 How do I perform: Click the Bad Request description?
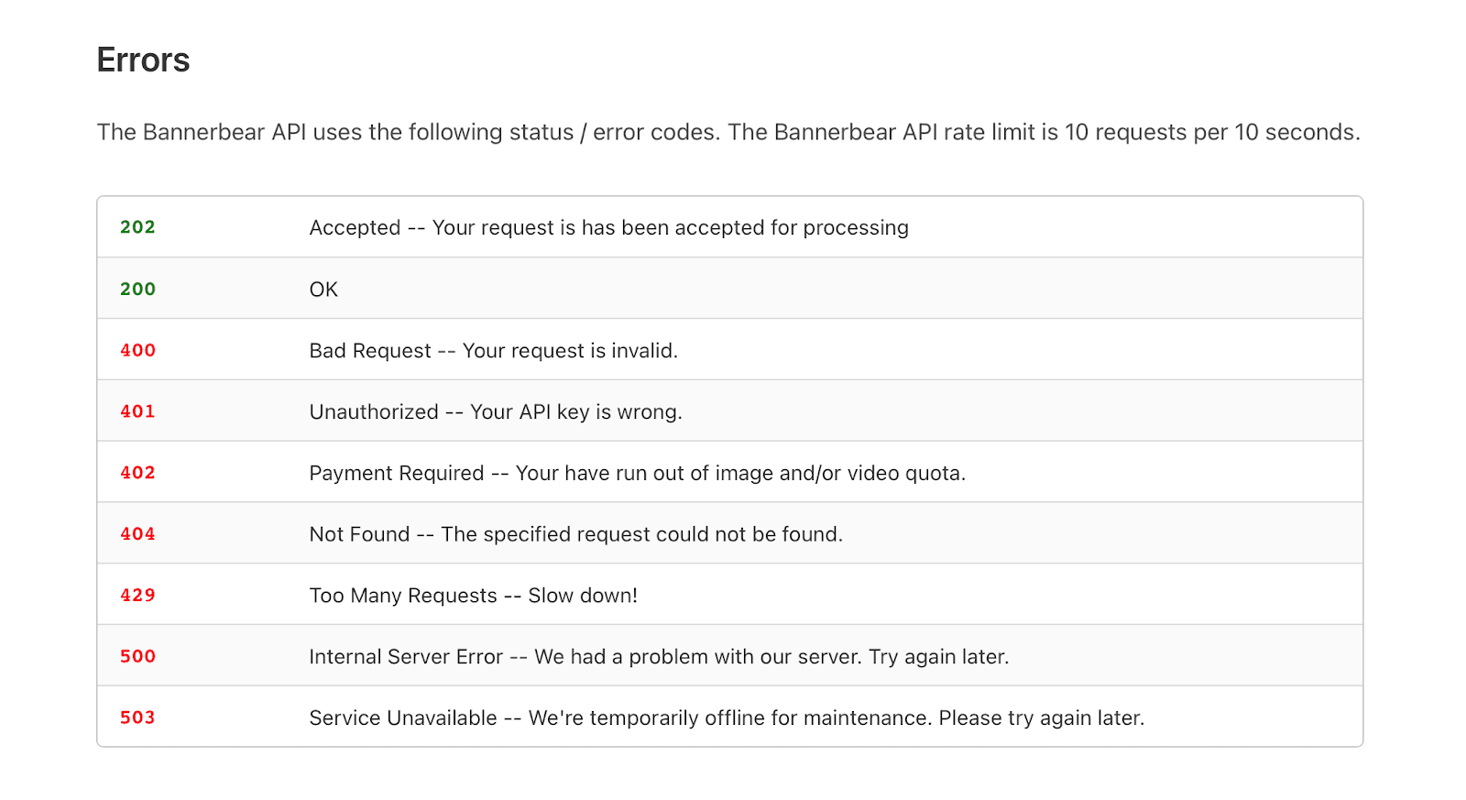(493, 351)
